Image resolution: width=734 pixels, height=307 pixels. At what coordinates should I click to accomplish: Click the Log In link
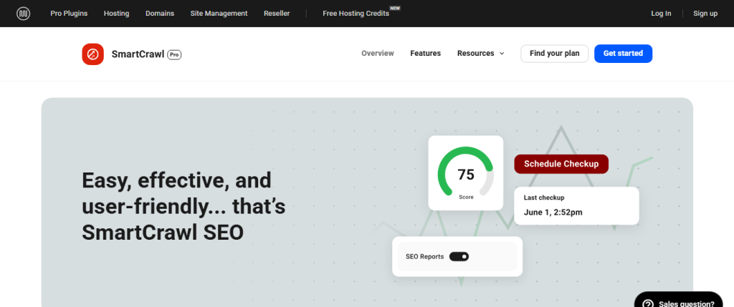661,14
